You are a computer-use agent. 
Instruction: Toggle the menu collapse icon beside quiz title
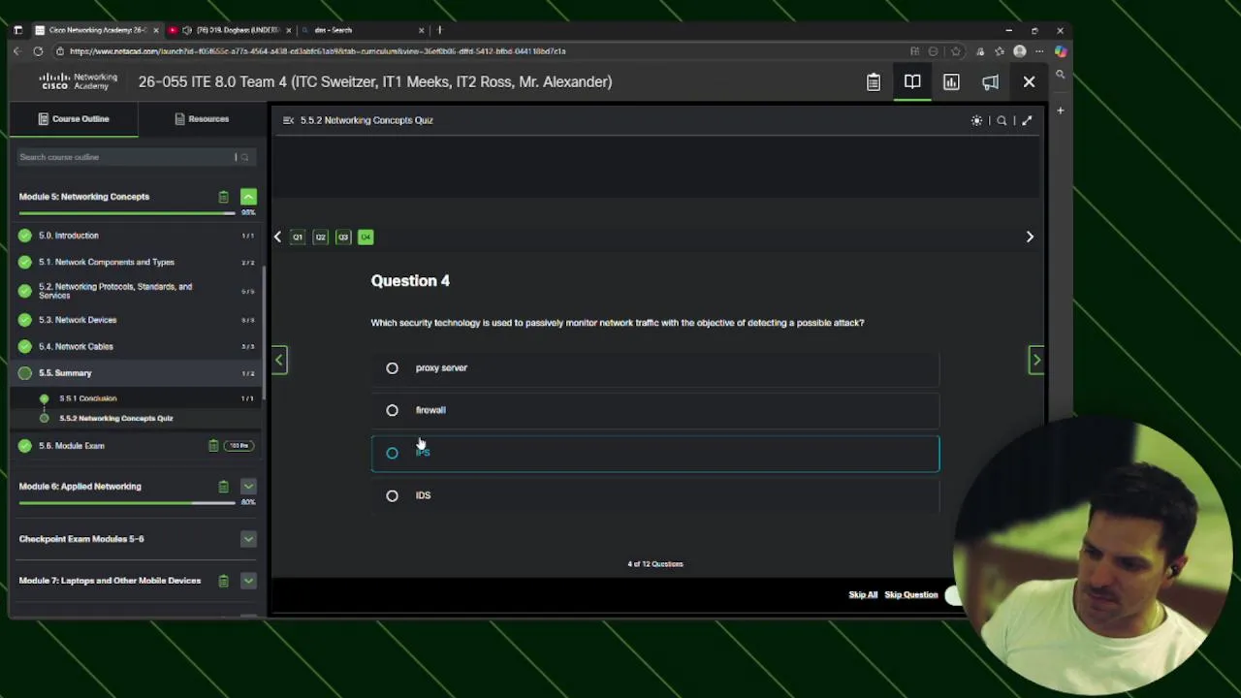tap(288, 120)
